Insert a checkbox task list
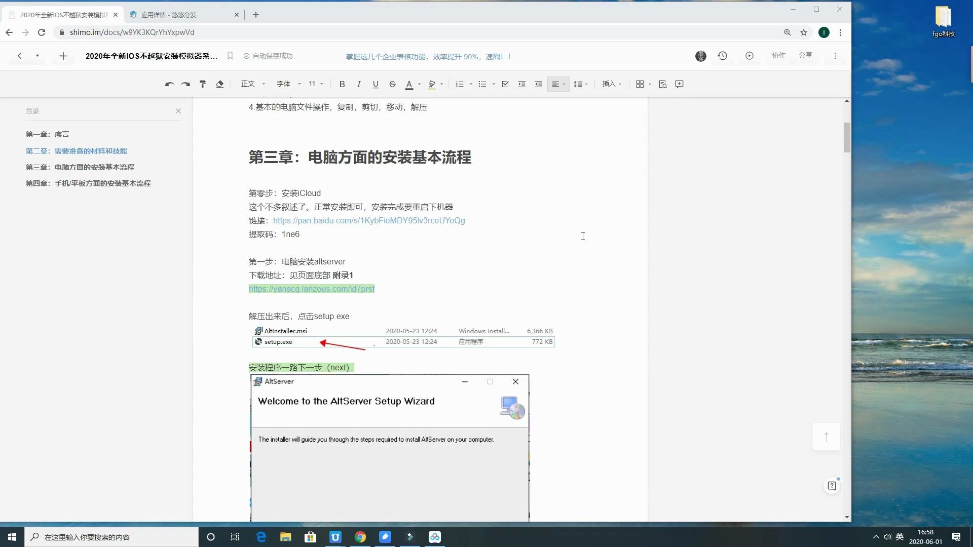The width and height of the screenshot is (973, 547). coord(505,84)
